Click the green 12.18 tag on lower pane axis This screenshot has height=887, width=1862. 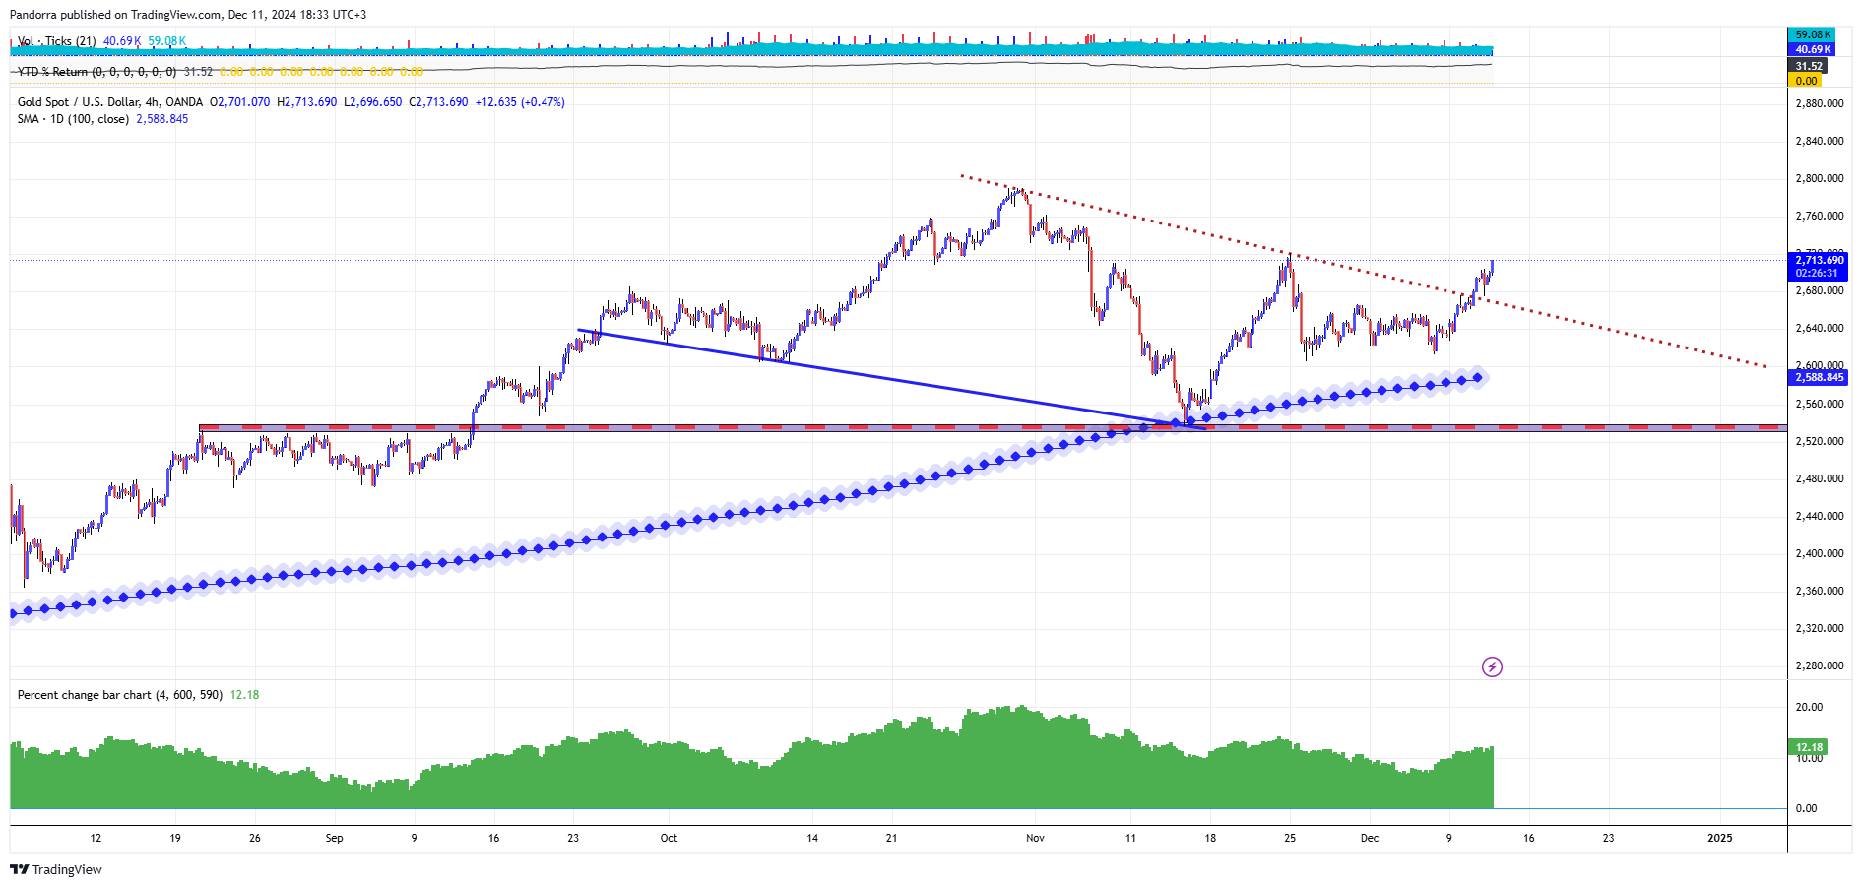point(1809,747)
